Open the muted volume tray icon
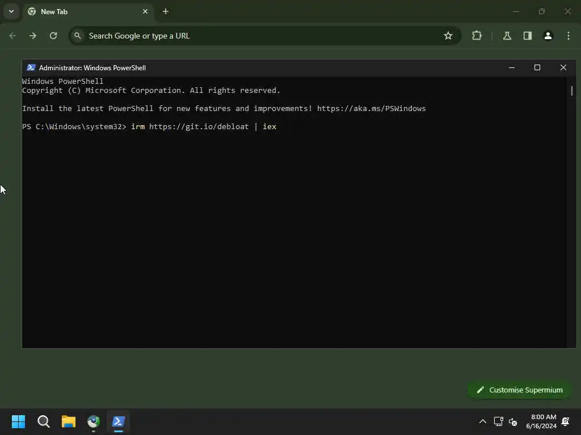Screen dimensions: 581x435 [x=513, y=421]
